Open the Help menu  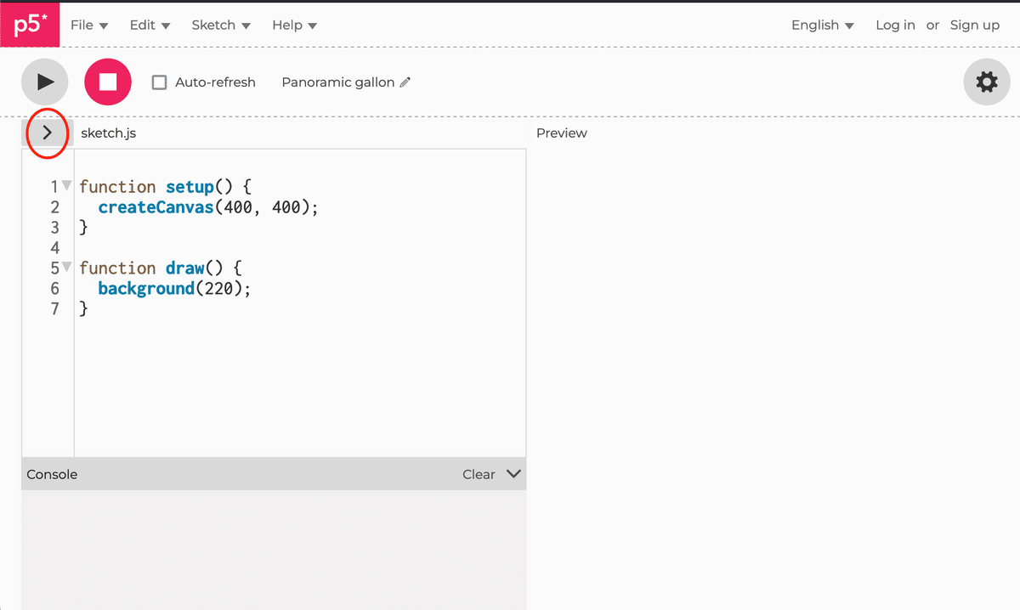(x=294, y=25)
